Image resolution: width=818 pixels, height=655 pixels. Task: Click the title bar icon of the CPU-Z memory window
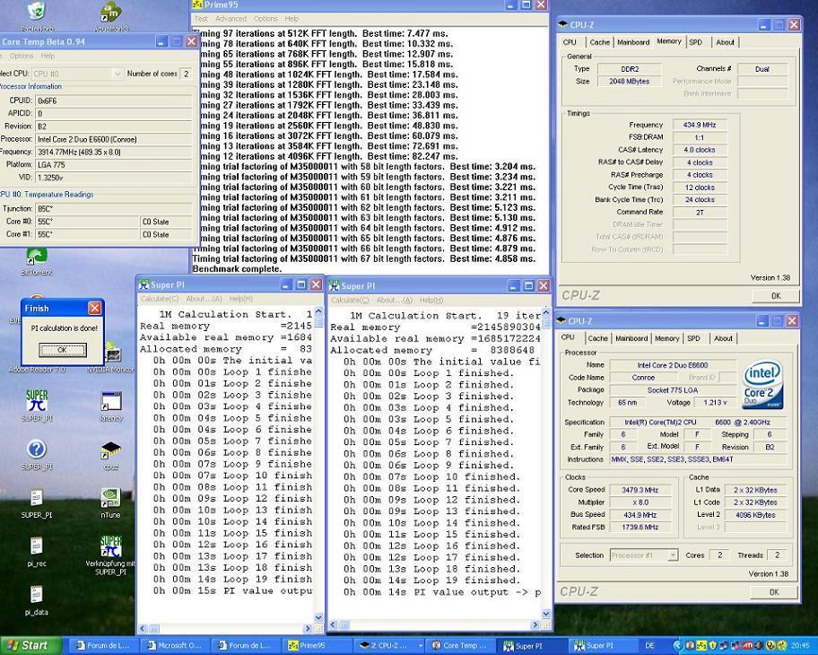[562, 24]
